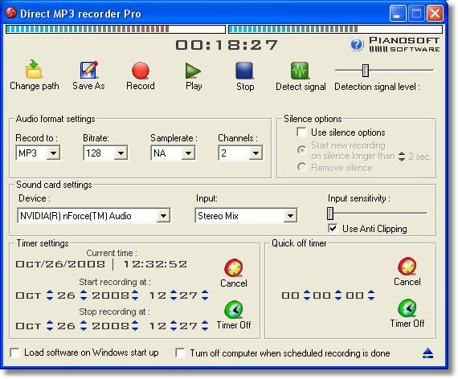Select Start new recording on silence radio
This screenshot has height=379, width=458.
tap(301, 150)
